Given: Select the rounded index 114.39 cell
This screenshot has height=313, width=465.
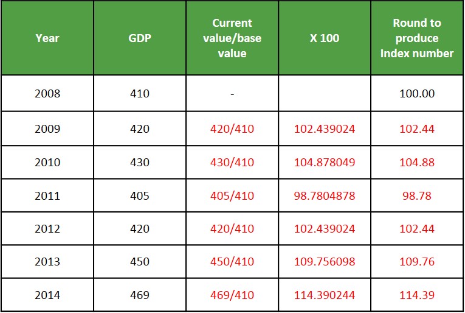Looking at the screenshot, I should click(x=417, y=295).
